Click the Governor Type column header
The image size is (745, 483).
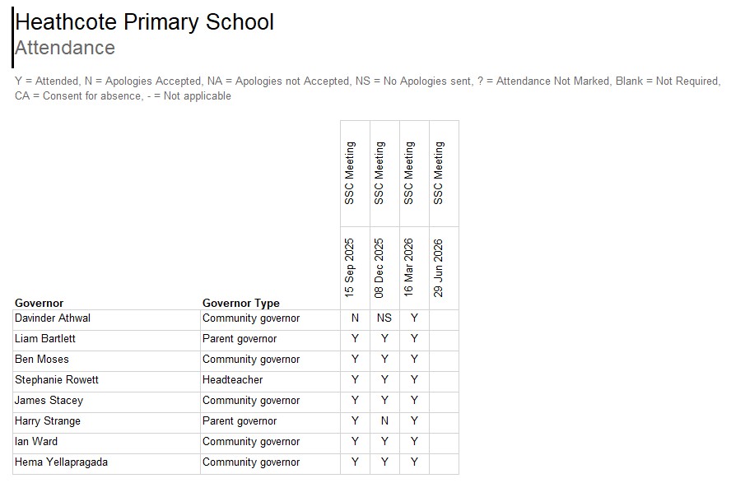pos(241,303)
